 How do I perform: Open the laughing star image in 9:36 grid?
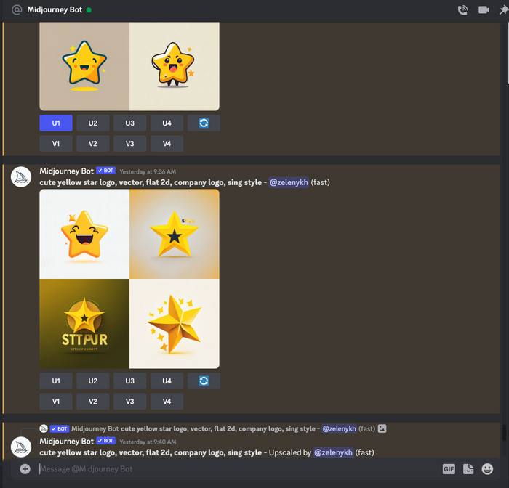click(x=84, y=234)
